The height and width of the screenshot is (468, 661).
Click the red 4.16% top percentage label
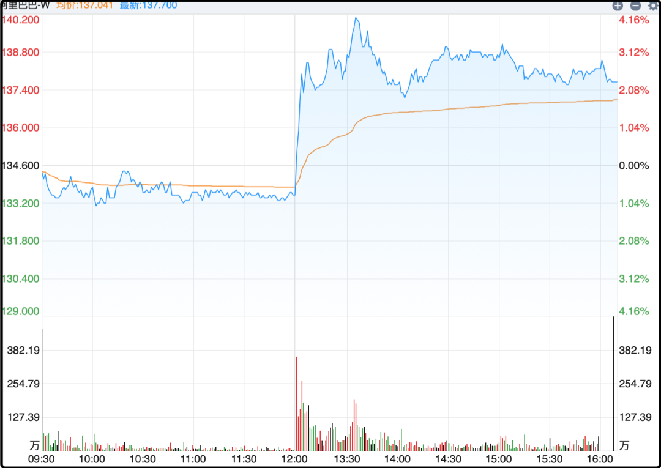[633, 20]
